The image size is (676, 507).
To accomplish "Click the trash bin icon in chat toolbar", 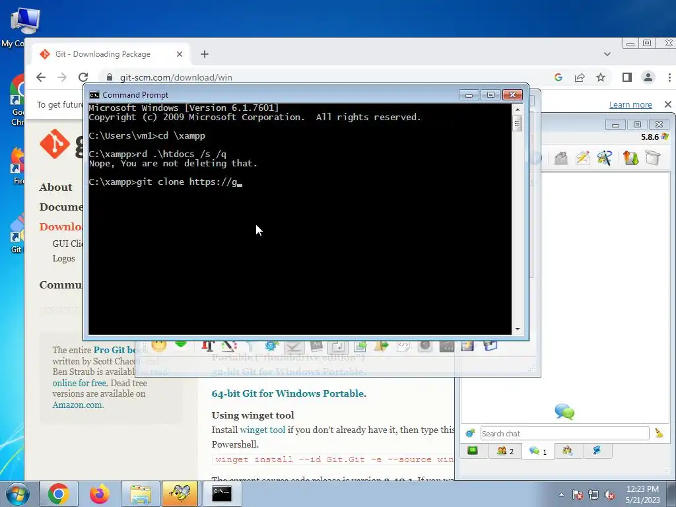I will (653, 158).
